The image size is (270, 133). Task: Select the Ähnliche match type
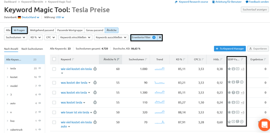111,30
